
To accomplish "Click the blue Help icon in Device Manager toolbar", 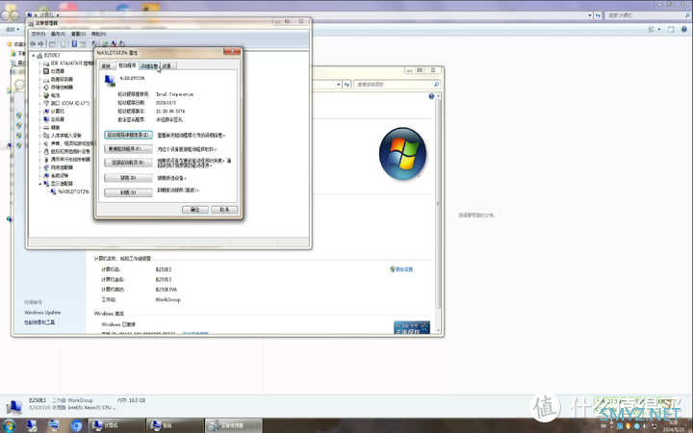I will pyautogui.click(x=74, y=43).
